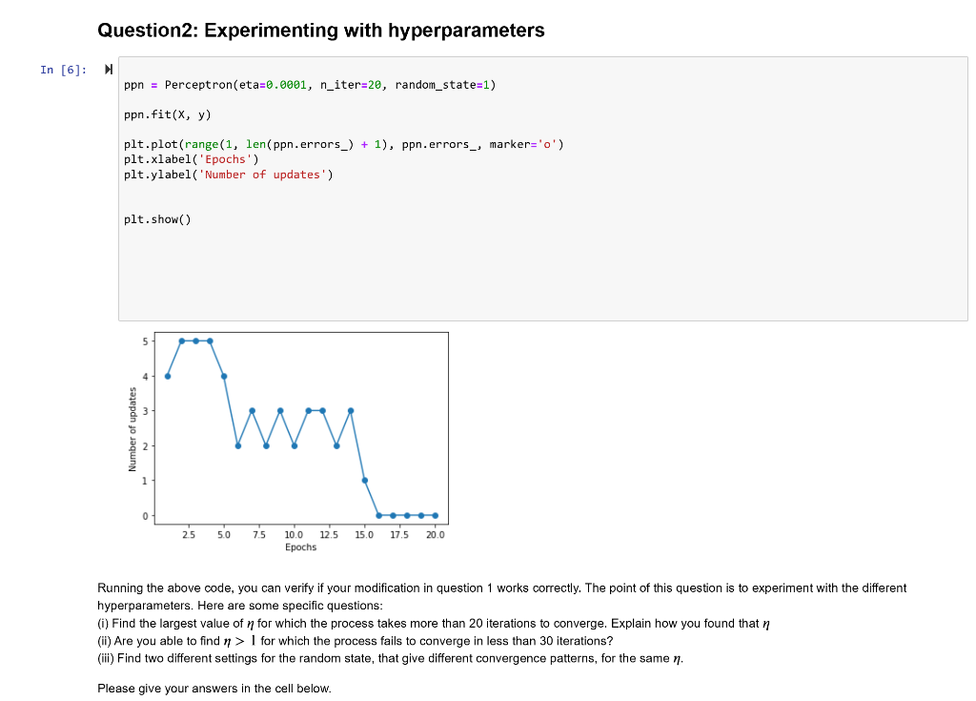This screenshot has width=976, height=701.
Task: Click sub-question (ii) about η > 1
Action: pos(356,641)
